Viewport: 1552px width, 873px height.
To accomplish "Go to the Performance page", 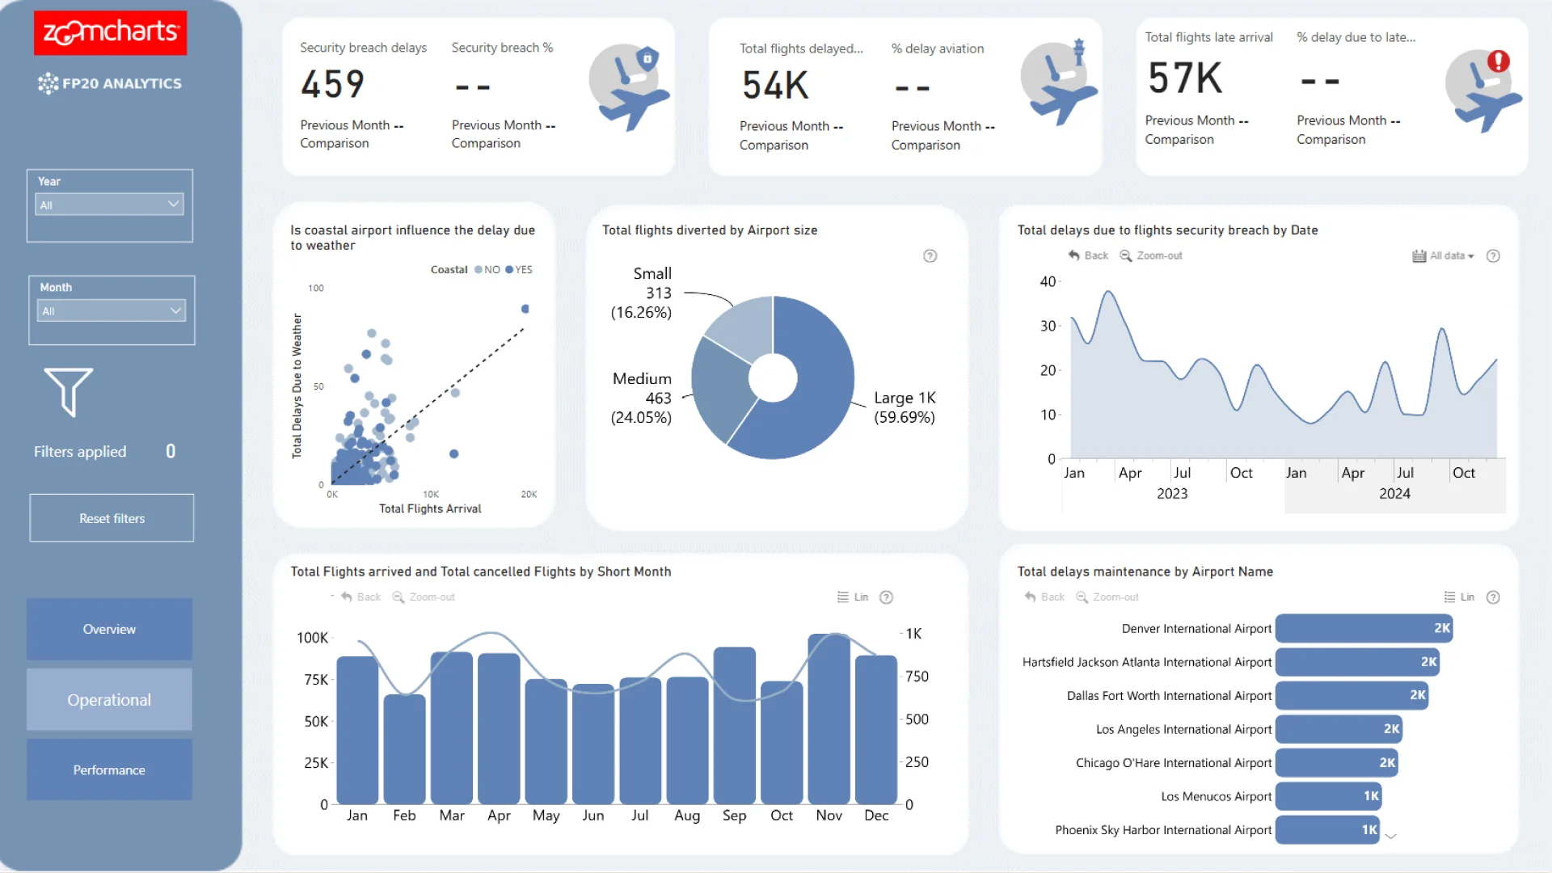I will (109, 770).
